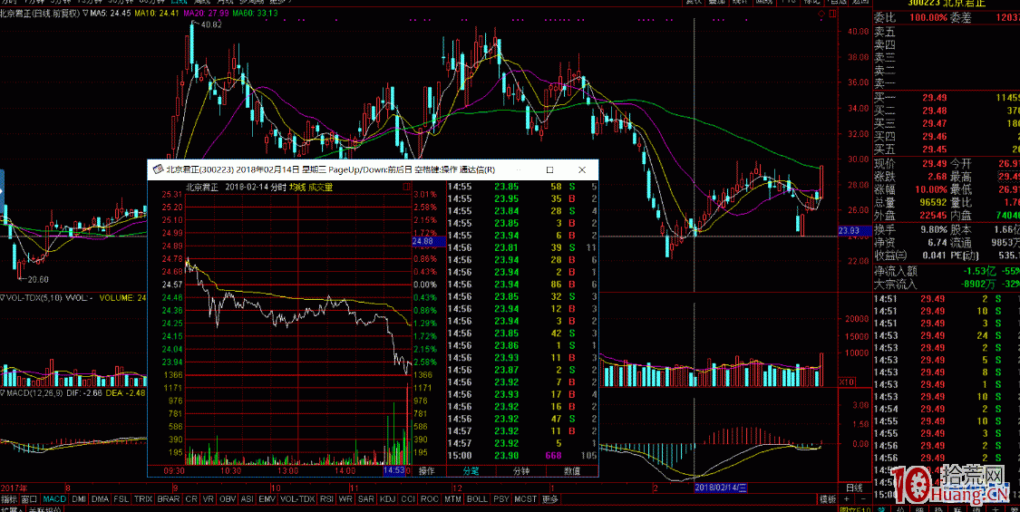
Task: Select the MACD indicator tab
Action: pos(54,499)
